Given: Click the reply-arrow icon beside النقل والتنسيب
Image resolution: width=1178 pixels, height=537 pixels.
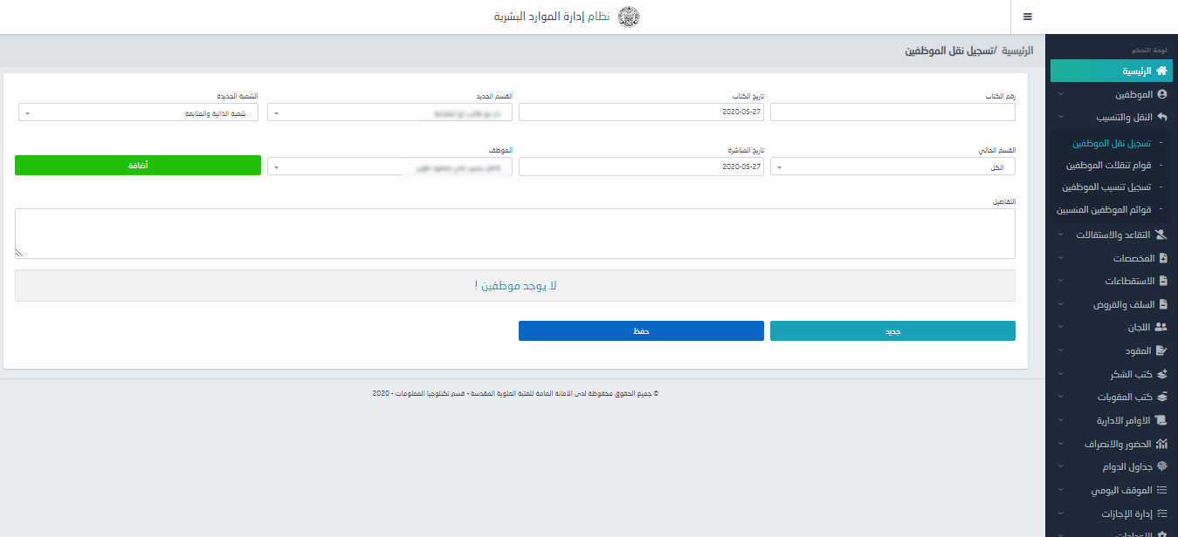Looking at the screenshot, I should [x=1161, y=117].
